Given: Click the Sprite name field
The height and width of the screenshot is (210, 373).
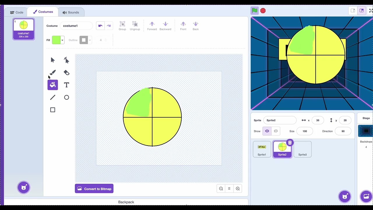Looking at the screenshot, I should (280, 120).
